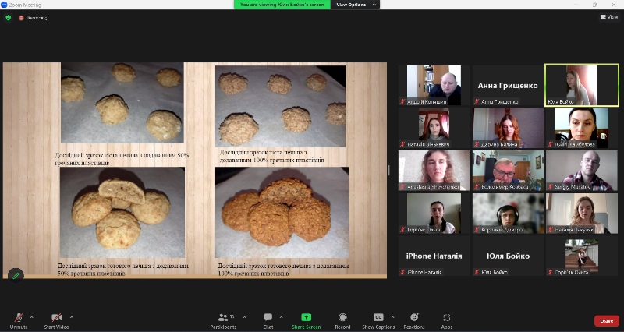The image size is (624, 332).
Task: Open the View Options dropdown
Action: point(355,5)
